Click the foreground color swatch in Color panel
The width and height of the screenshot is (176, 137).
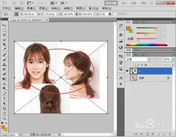click(x=128, y=28)
